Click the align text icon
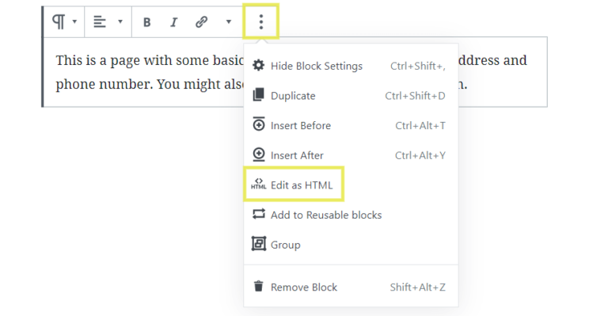This screenshot has width=608, height=316. tap(100, 21)
